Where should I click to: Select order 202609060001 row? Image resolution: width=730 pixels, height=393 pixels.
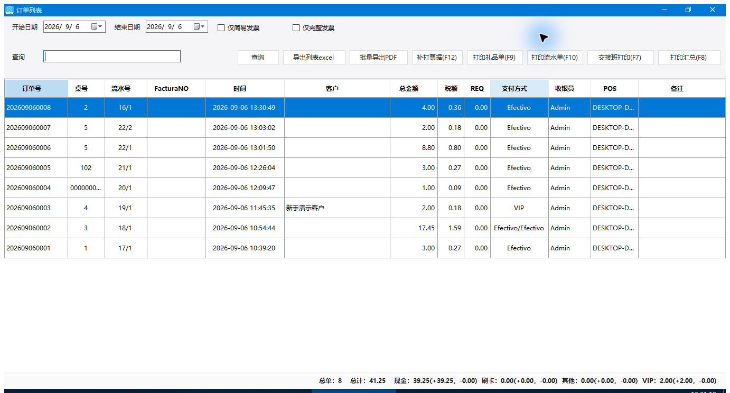365,248
